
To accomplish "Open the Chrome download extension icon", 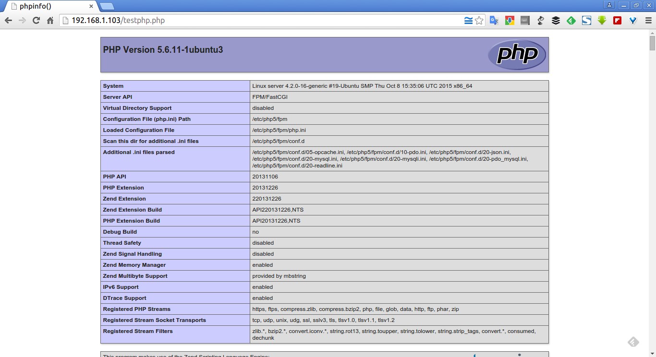I will point(510,20).
